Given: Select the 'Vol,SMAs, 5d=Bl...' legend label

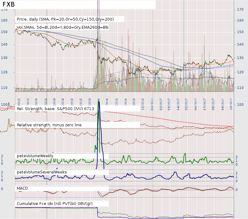Looking at the screenshot, I should click(63, 27).
